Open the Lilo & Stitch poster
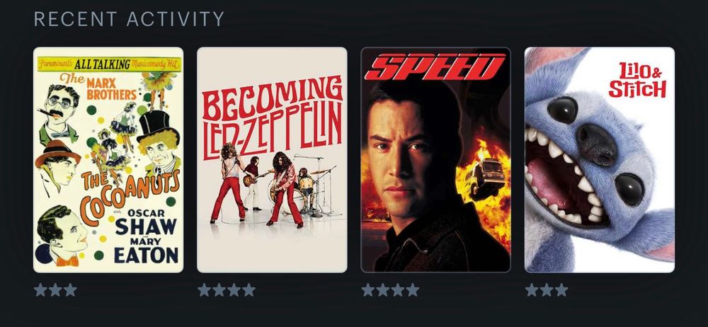This screenshot has width=708, height=327. tap(600, 160)
